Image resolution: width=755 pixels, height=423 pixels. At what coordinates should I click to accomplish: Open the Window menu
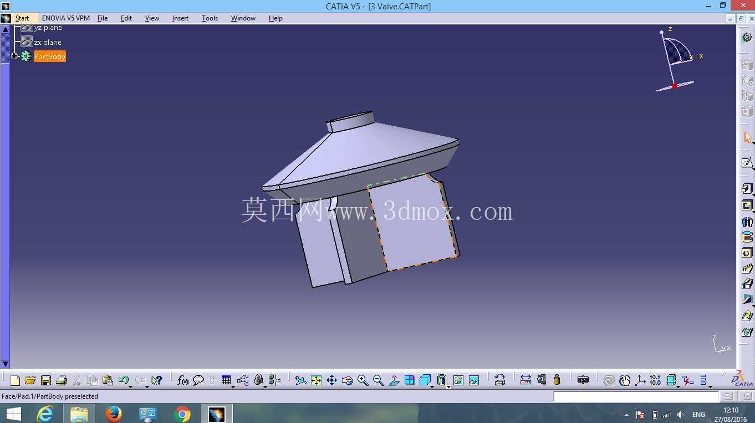pos(243,18)
